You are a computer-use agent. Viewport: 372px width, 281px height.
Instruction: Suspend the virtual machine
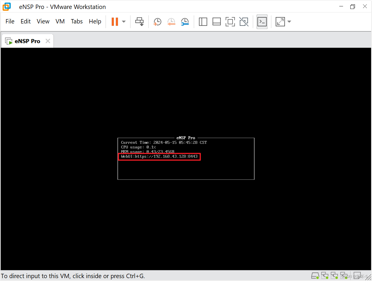115,21
